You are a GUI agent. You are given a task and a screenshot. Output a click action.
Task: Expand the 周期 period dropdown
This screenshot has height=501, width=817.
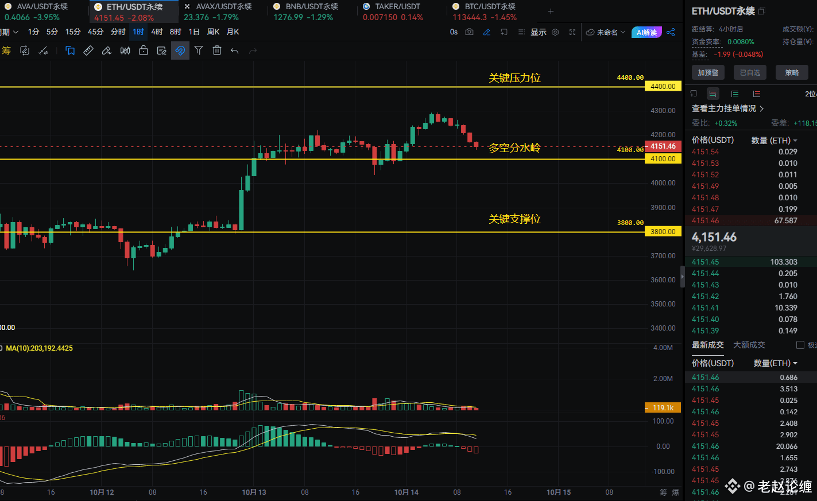point(9,32)
